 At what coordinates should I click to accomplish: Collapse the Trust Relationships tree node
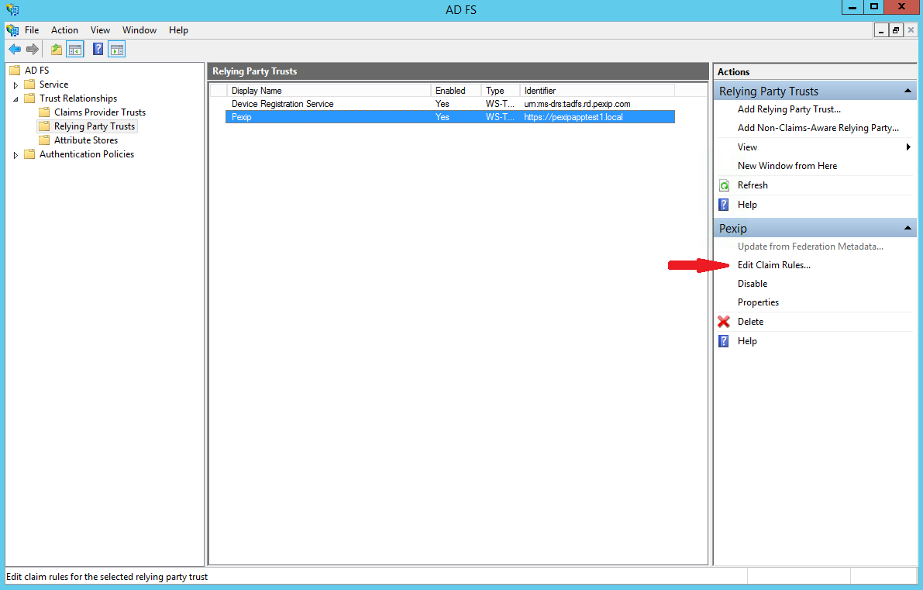[15, 99]
